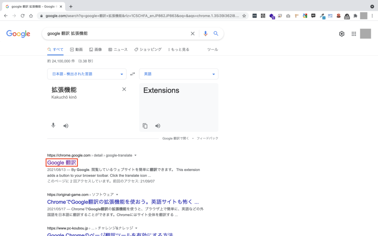Click the browser address bar
This screenshot has height=236, width=378.
(142, 15)
